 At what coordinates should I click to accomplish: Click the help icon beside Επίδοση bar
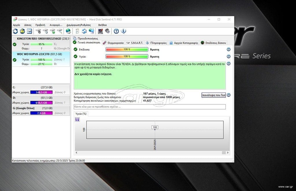click(229, 49)
